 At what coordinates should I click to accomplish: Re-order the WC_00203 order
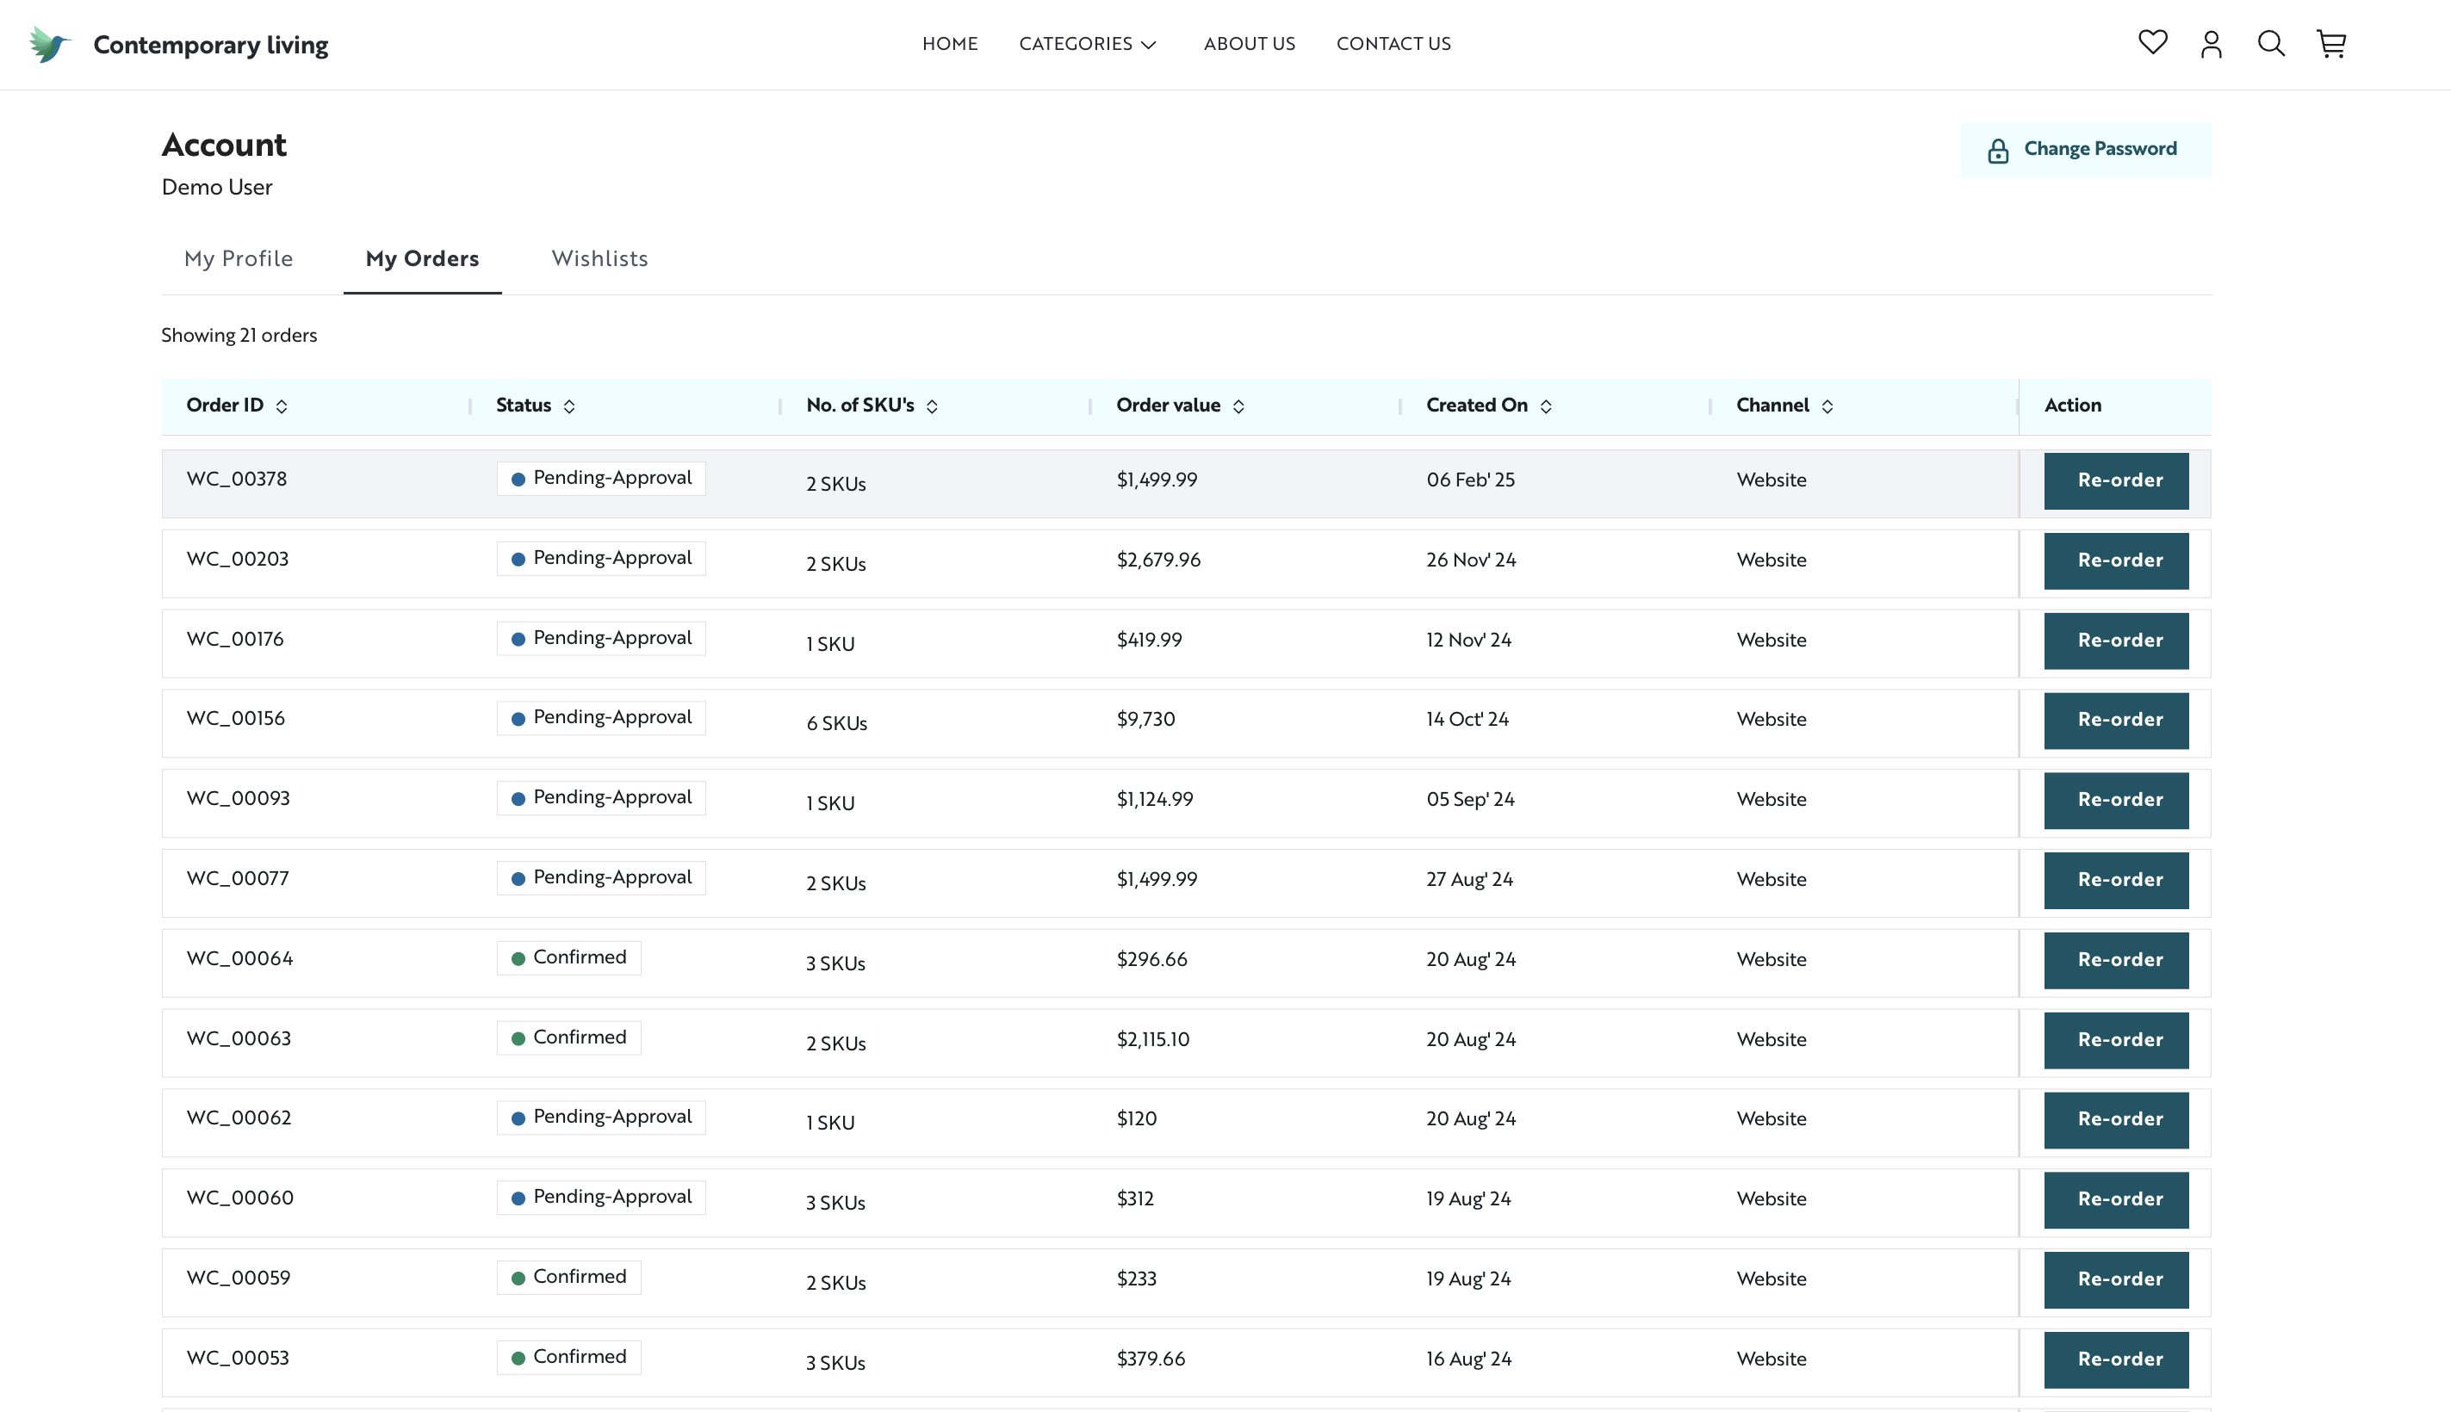(2116, 560)
